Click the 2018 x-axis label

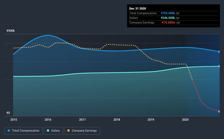pos(117,120)
